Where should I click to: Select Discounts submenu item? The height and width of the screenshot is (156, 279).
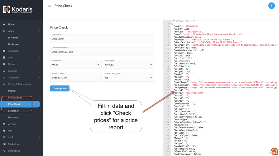[13, 117]
